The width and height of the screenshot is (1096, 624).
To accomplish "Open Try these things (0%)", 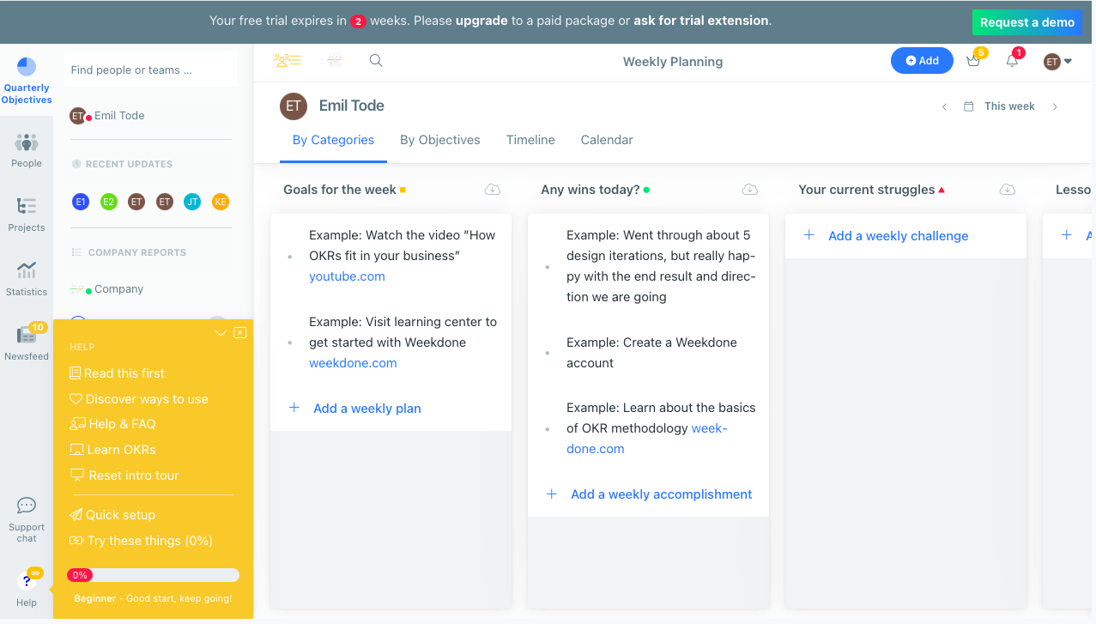I will 141,541.
